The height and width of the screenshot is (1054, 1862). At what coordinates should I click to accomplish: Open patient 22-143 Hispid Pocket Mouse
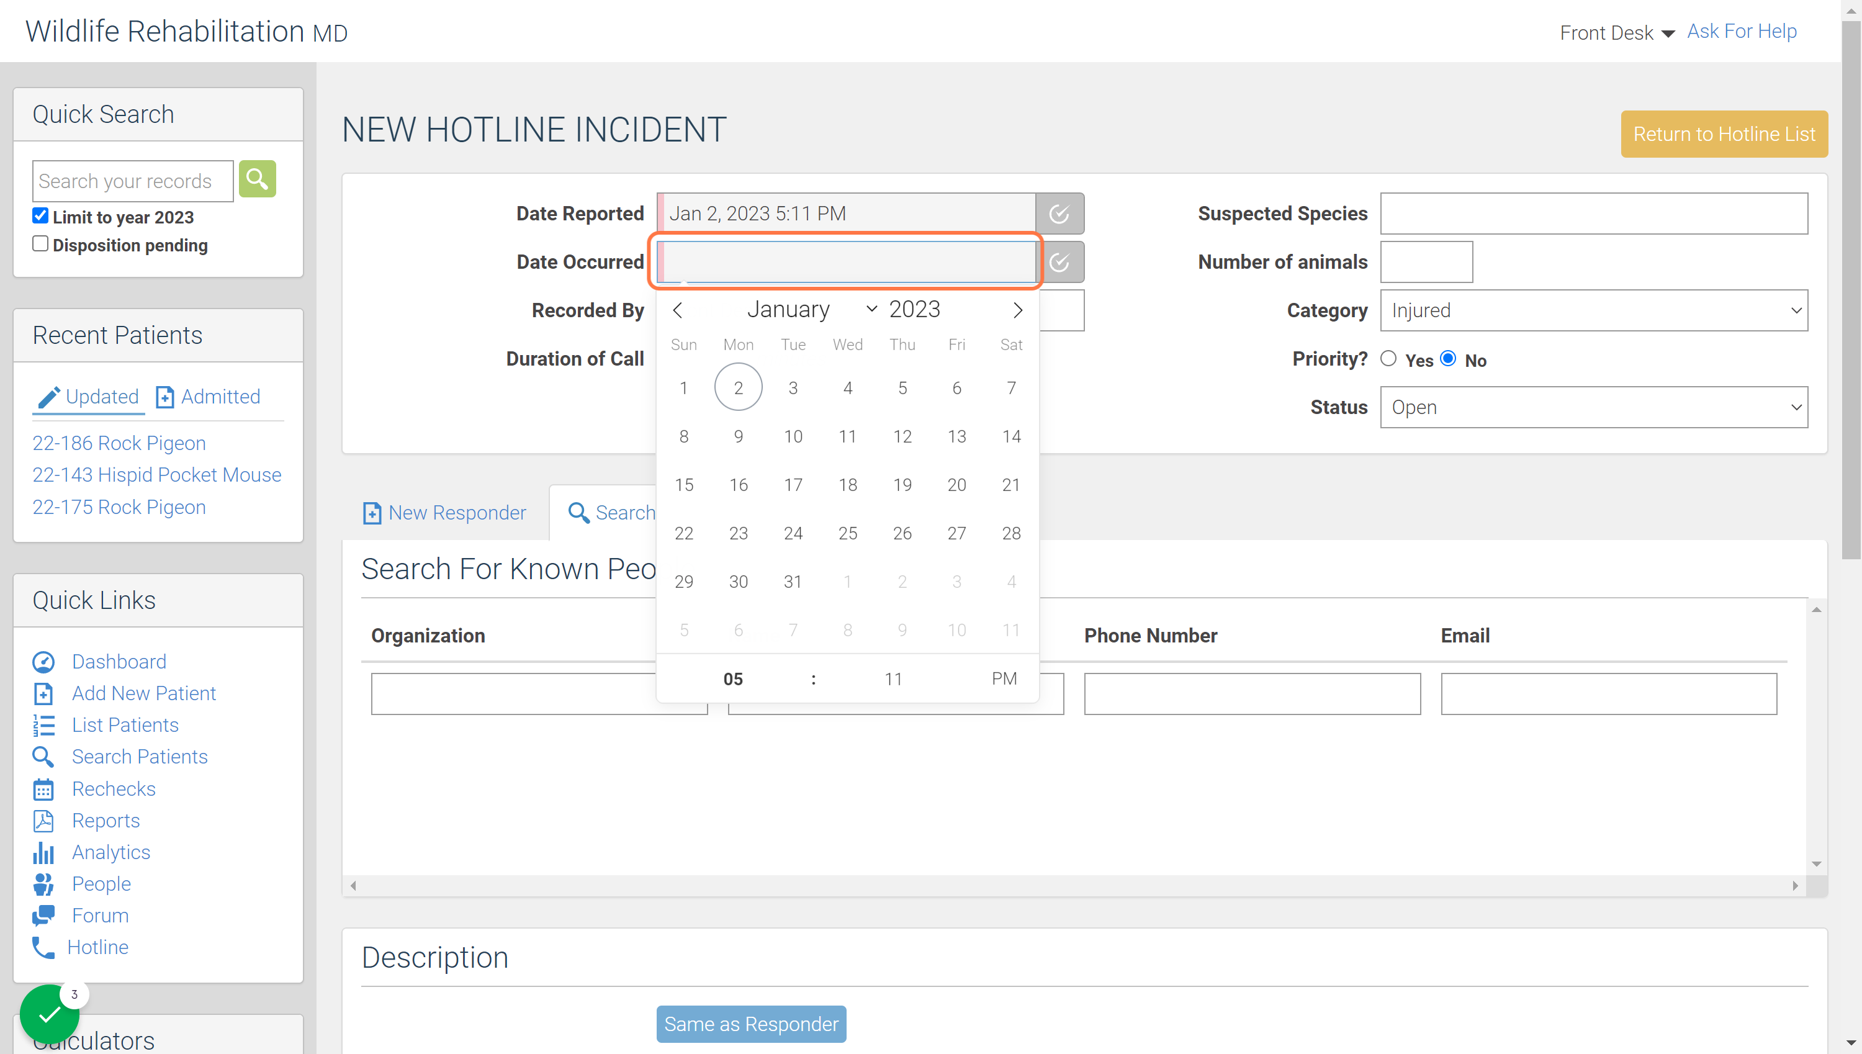pos(157,475)
